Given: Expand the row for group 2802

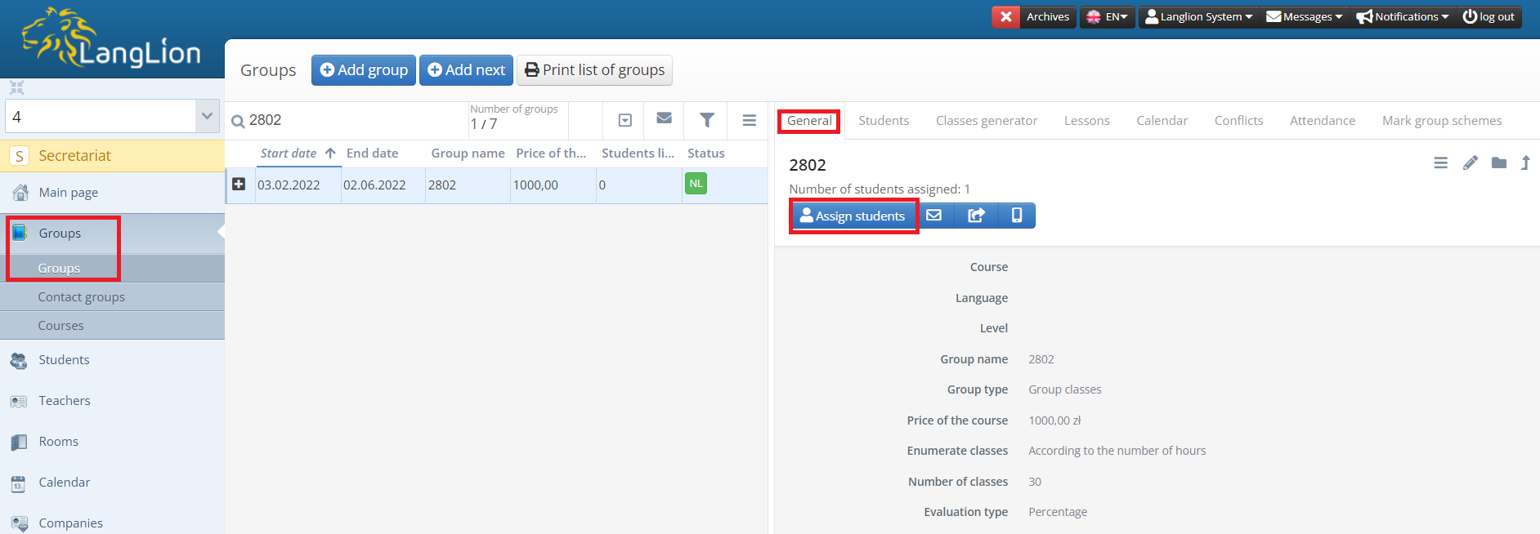Looking at the screenshot, I should [x=239, y=185].
